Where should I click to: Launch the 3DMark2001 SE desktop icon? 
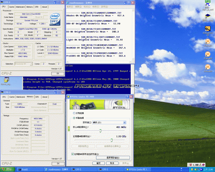tap(208, 31)
